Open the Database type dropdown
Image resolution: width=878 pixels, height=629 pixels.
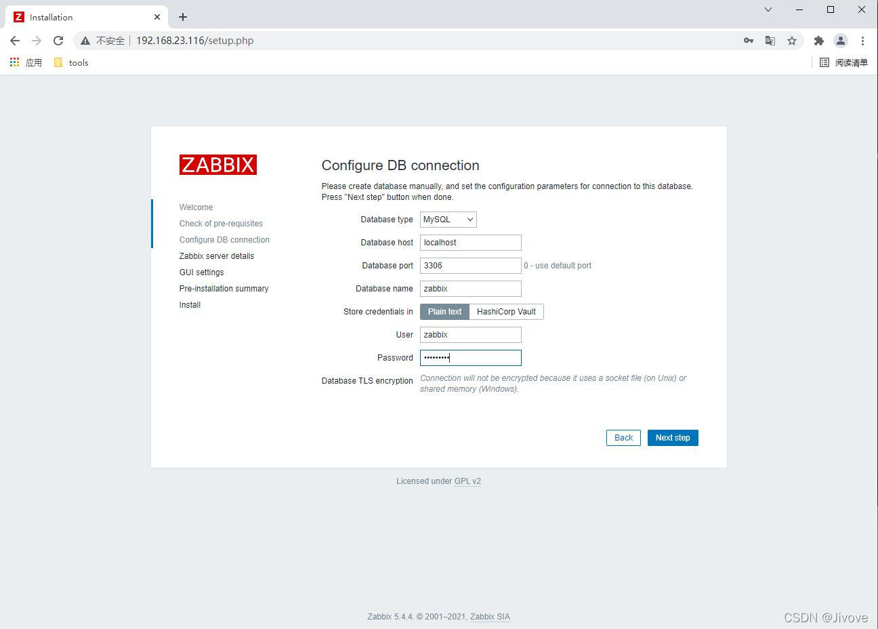coord(448,220)
